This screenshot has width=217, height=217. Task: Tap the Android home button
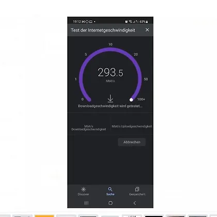111,203
